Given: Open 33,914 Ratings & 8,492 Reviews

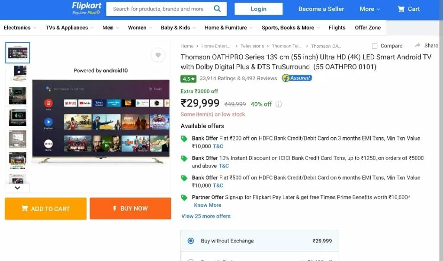Looking at the screenshot, I should tap(238, 79).
